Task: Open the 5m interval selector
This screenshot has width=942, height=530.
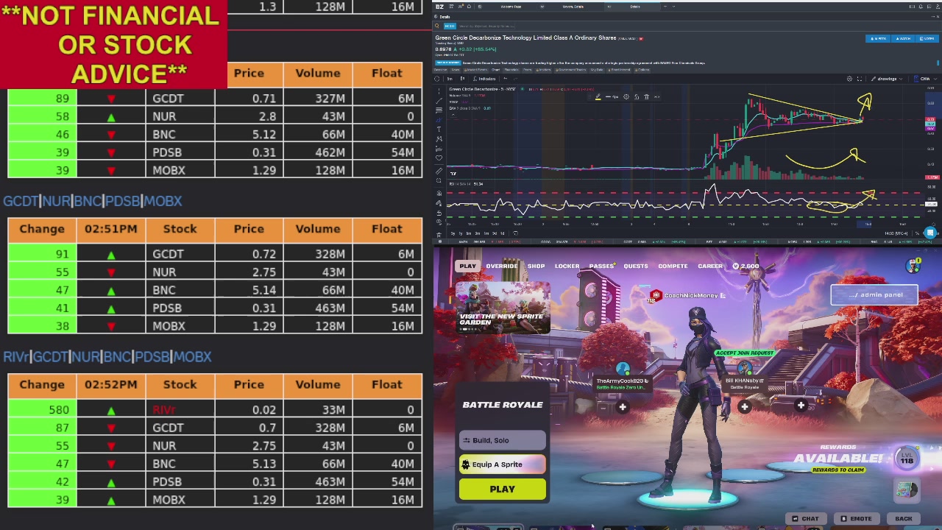Action: click(450, 79)
